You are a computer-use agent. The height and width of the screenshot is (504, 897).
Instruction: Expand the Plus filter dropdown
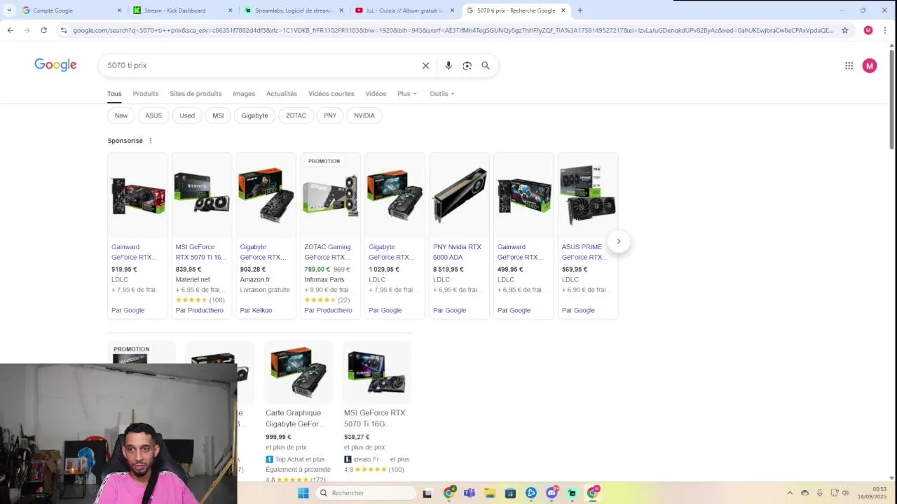407,94
